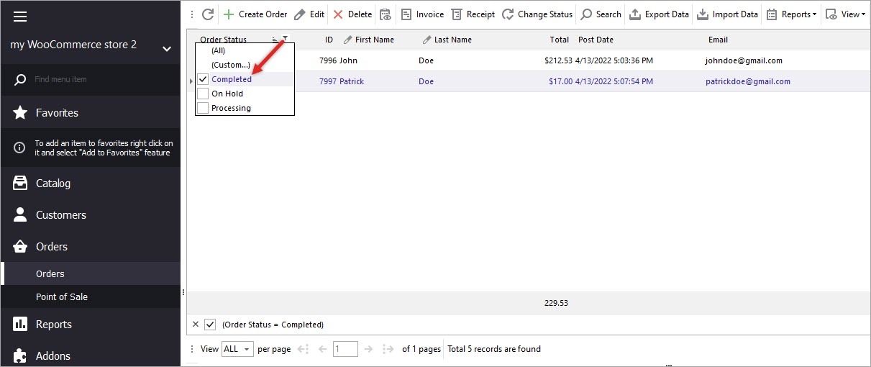Click the Delete red X icon

(338, 14)
